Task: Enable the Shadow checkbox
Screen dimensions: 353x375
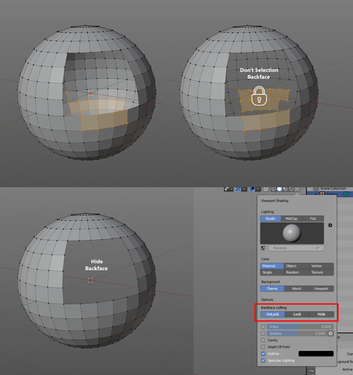Action: coord(263,334)
